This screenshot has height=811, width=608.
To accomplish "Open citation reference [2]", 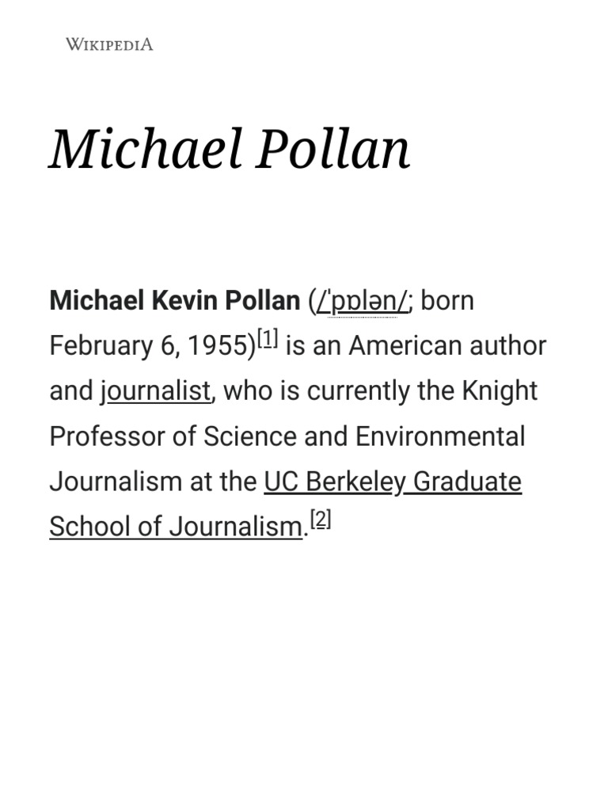I will [x=321, y=519].
